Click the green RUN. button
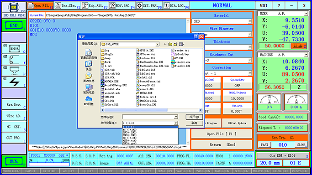Image resolution: width=312 pixels, height=175 pixels. (x=14, y=161)
